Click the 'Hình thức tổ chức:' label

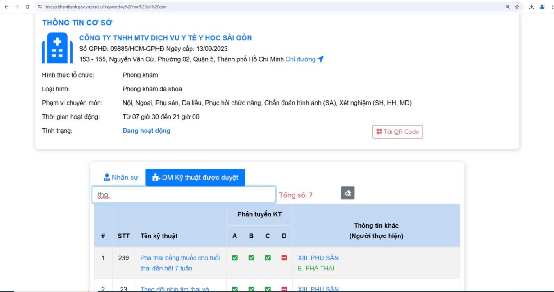coord(68,75)
